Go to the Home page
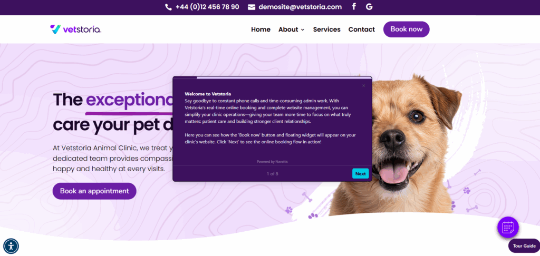This screenshot has height=256, width=540. 261,29
